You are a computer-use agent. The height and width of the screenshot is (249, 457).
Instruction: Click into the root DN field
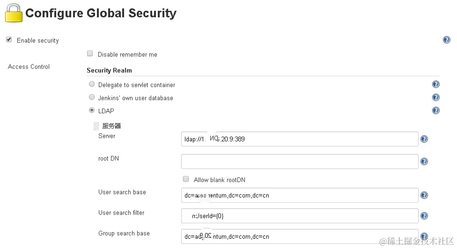[300, 161]
